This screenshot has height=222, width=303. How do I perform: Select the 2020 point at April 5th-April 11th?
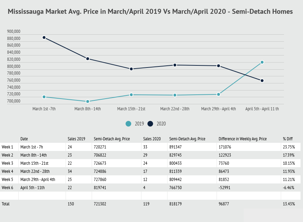[x=262, y=81]
